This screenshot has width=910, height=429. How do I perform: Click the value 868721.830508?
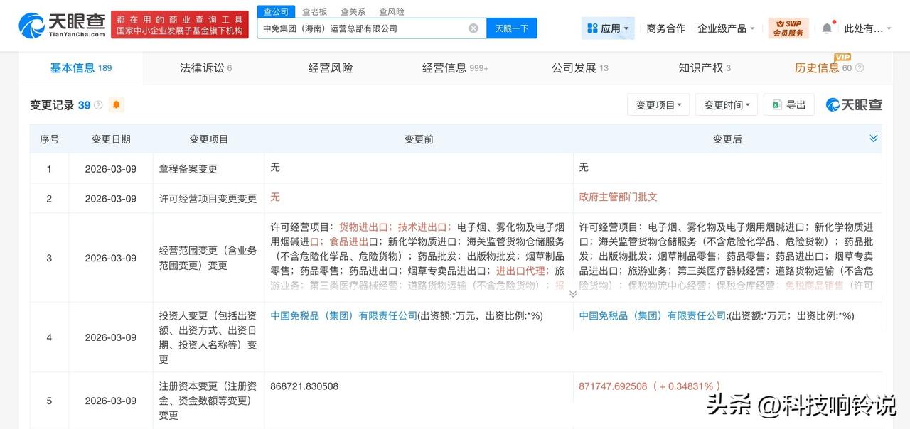pos(304,386)
